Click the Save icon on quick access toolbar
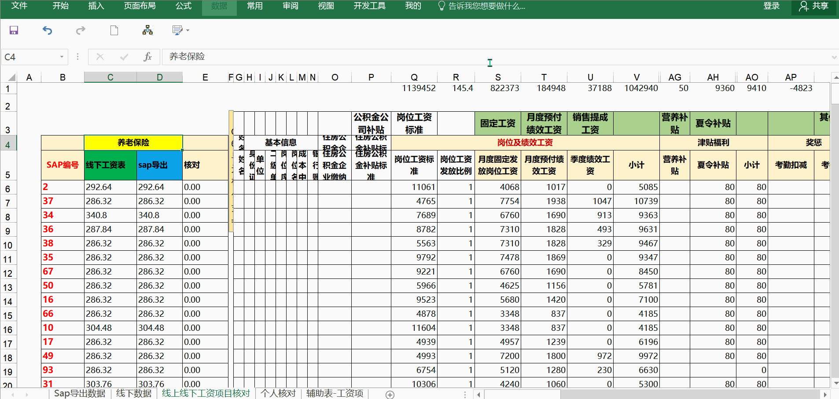Screen dimensions: 839x399 (14, 30)
